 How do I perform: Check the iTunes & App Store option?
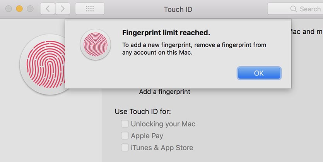point(125,147)
